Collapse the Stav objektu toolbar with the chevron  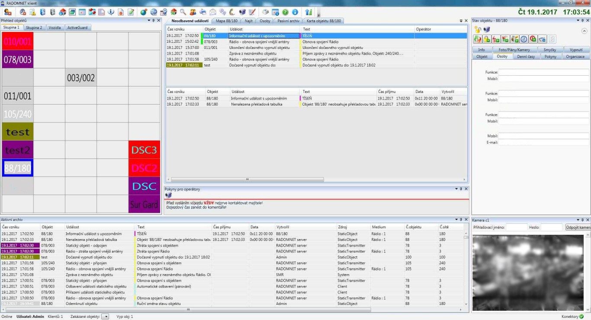[585, 30]
